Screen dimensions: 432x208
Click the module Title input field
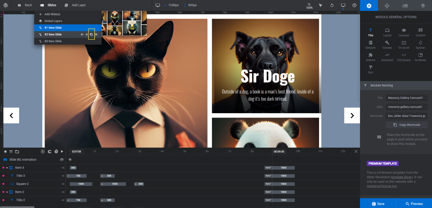(407, 98)
